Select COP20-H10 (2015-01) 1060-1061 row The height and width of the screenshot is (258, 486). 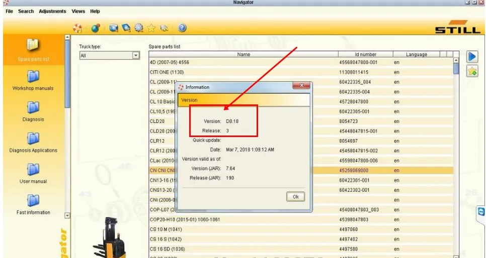click(x=301, y=219)
